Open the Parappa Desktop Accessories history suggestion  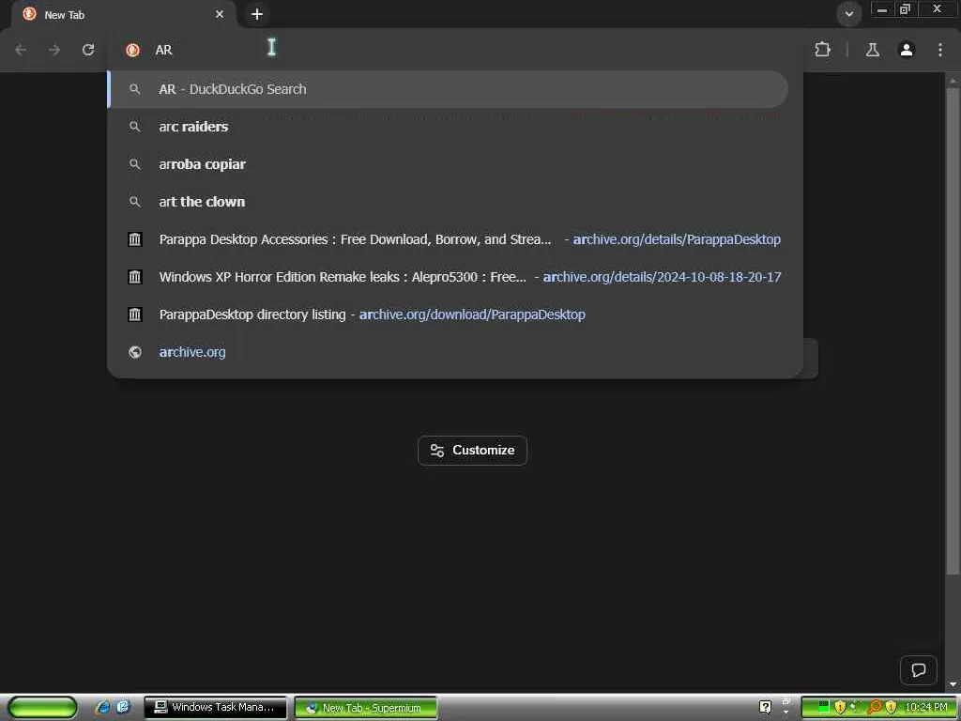point(448,239)
